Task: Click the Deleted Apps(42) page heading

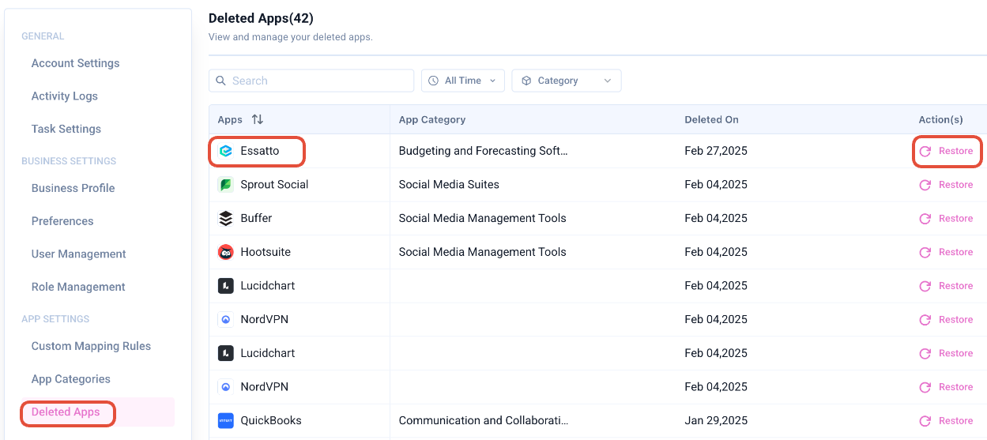Action: [x=261, y=18]
